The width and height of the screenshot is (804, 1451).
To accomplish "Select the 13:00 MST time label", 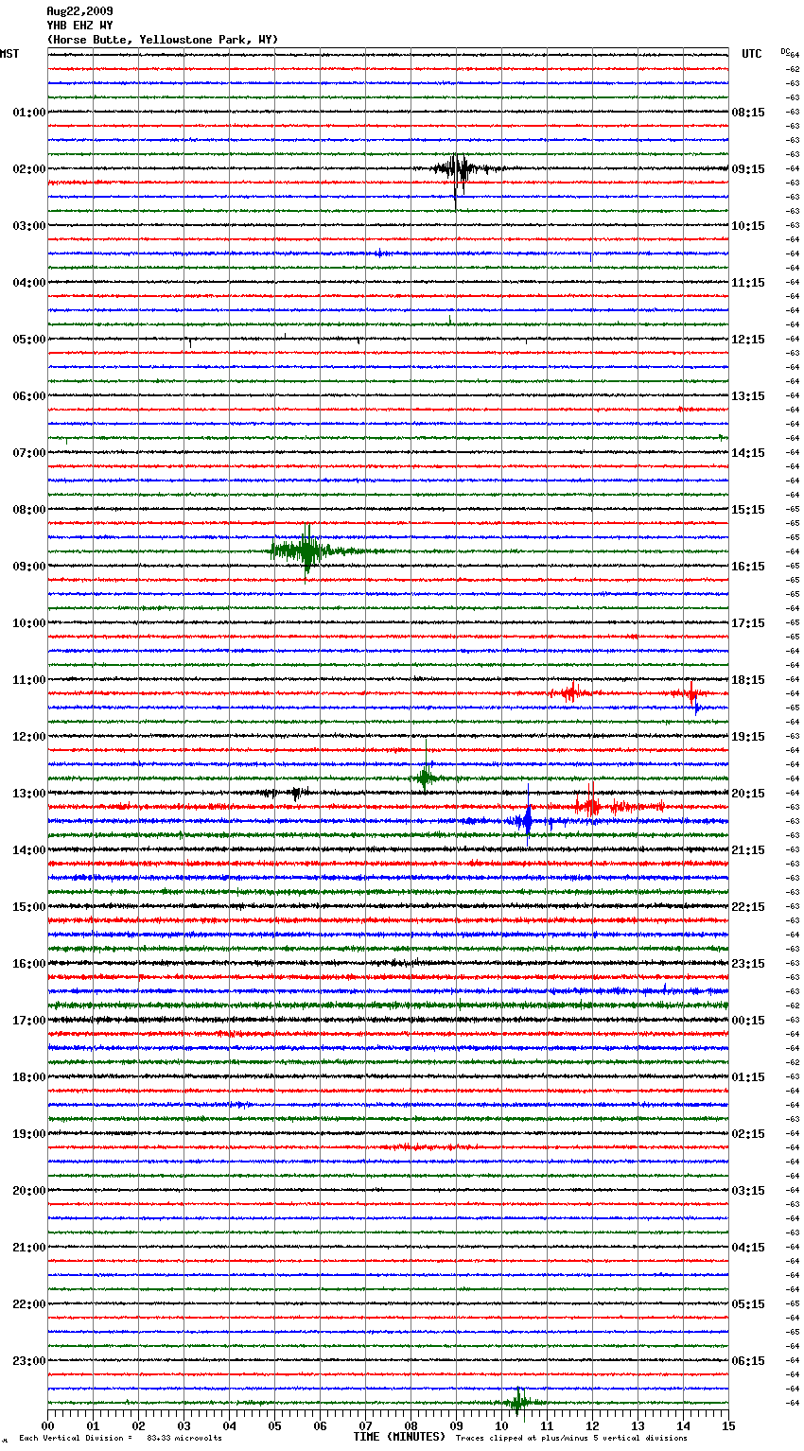I will pos(28,794).
